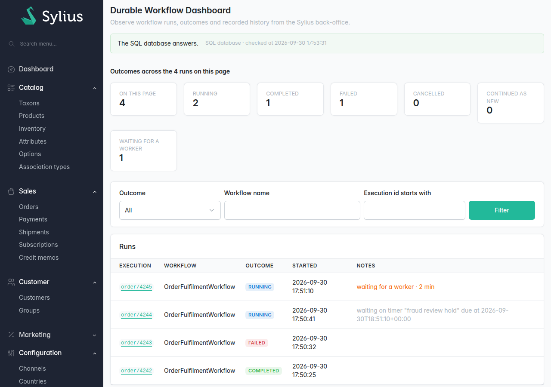Image resolution: width=551 pixels, height=387 pixels.
Task: Open Channels under Configuration
Action: pyautogui.click(x=32, y=369)
